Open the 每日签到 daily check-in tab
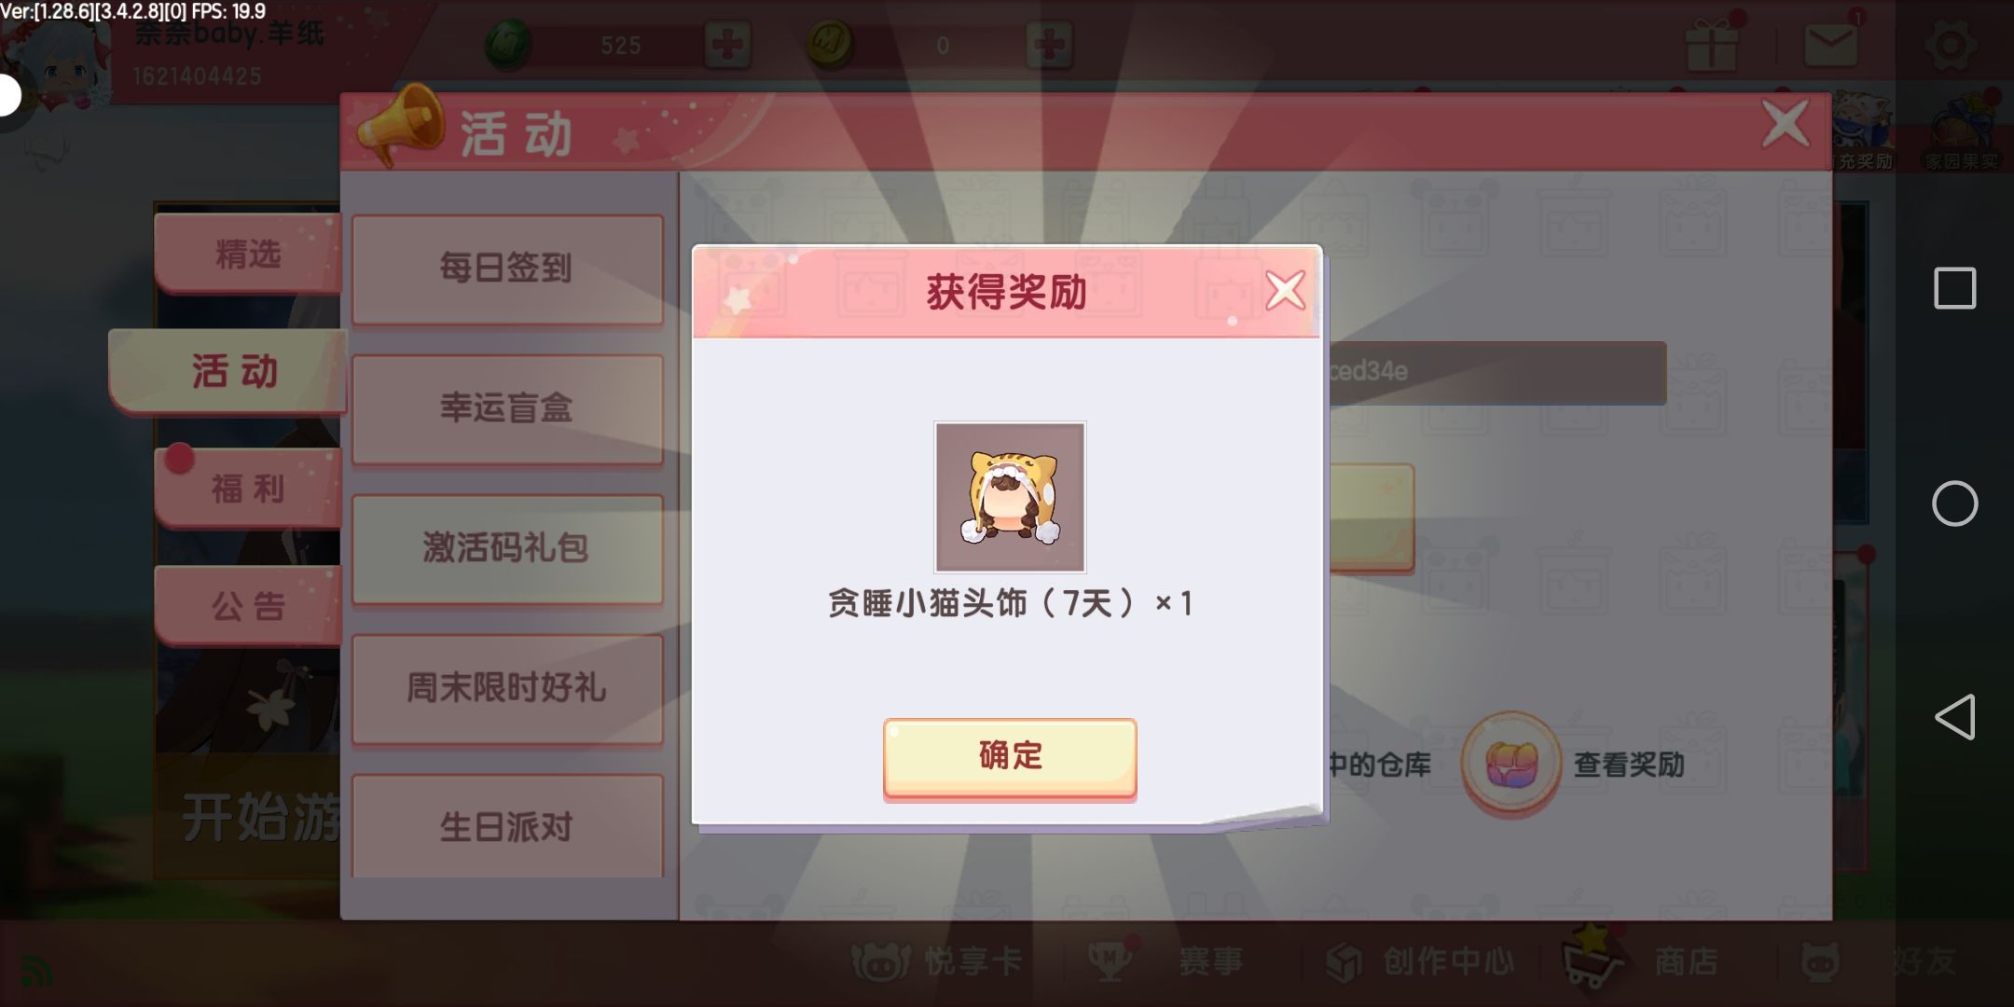The width and height of the screenshot is (2014, 1007). click(507, 269)
